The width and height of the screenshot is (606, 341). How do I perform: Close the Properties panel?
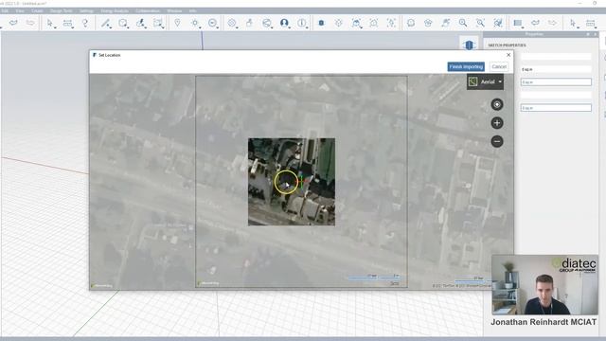[x=596, y=34]
